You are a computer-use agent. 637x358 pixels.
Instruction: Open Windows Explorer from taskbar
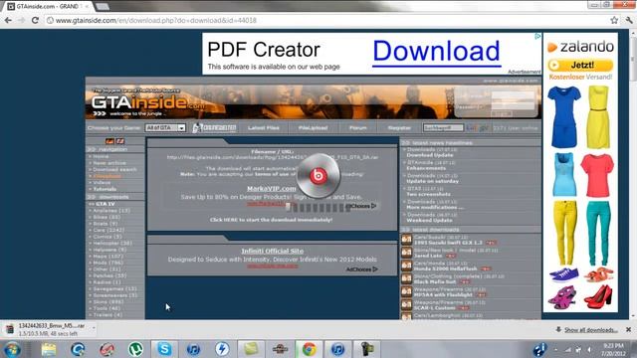tap(49, 349)
